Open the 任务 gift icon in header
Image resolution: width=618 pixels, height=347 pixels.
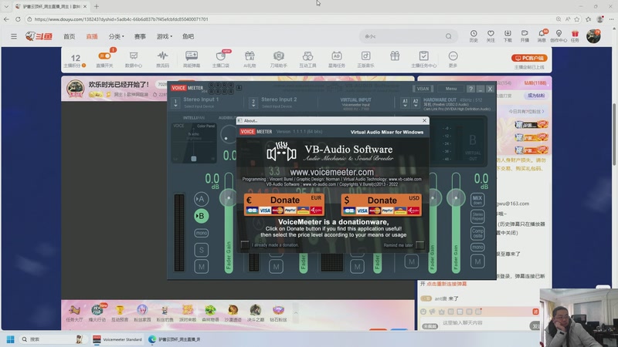[575, 36]
